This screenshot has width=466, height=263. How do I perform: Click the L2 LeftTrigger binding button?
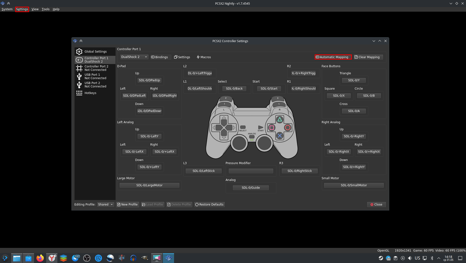click(x=200, y=73)
